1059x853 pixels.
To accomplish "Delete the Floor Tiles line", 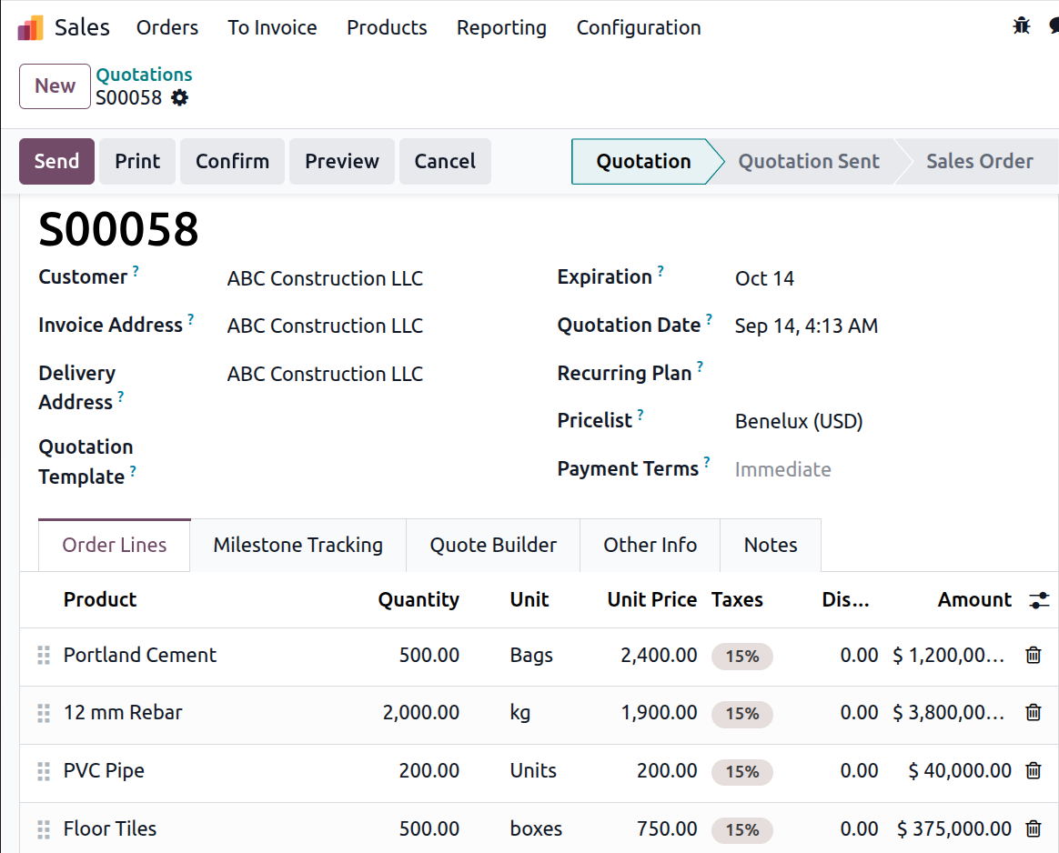I will (x=1034, y=828).
